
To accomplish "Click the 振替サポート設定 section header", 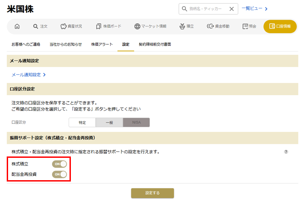I will pos(152,138).
